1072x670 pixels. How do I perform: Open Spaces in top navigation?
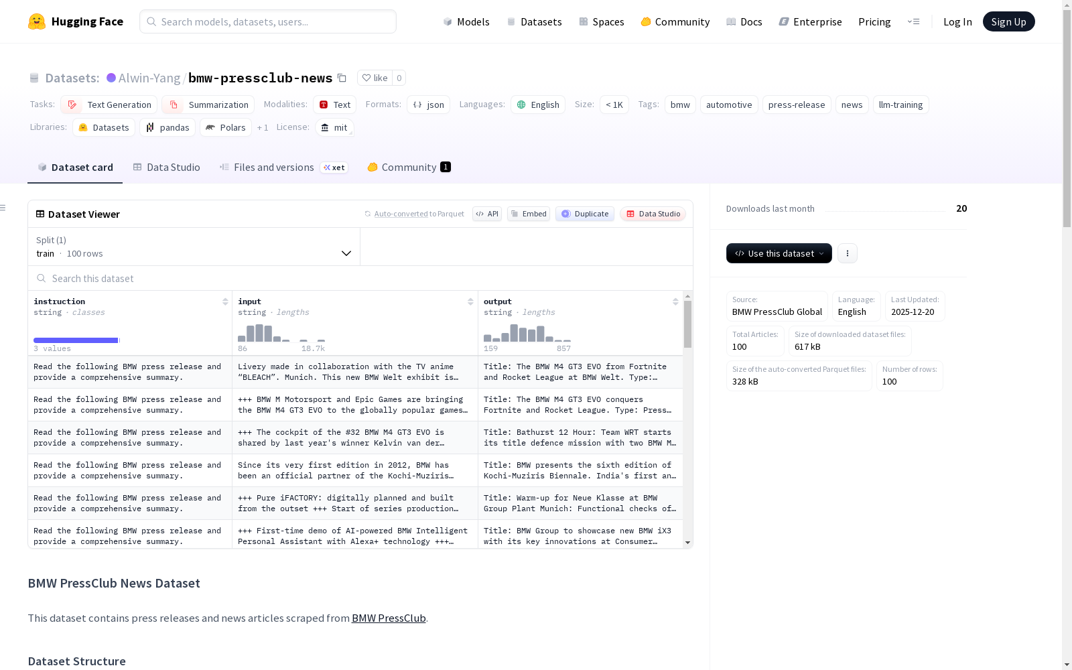pyautogui.click(x=602, y=21)
